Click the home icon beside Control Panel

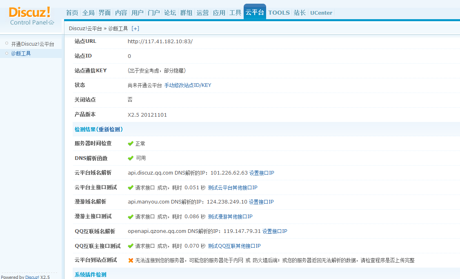pyautogui.click(x=51, y=22)
